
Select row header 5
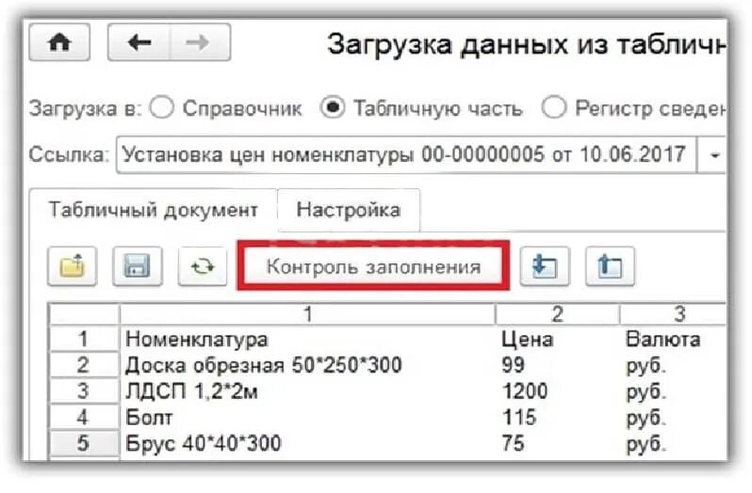tap(84, 443)
